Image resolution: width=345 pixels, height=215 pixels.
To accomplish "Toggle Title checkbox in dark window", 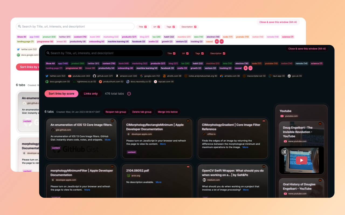I will (174, 53).
